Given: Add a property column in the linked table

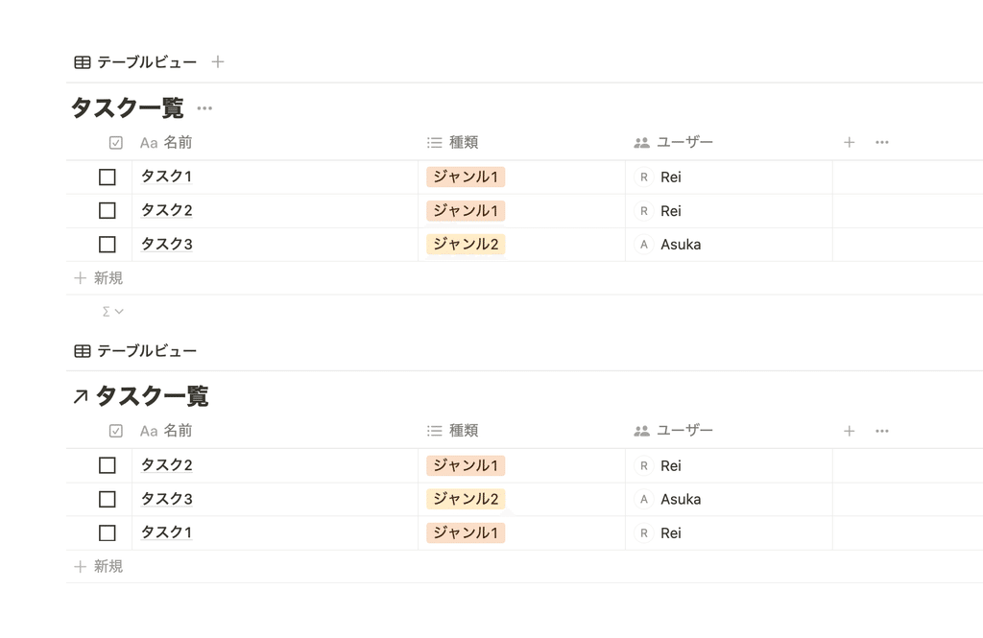Looking at the screenshot, I should pos(849,431).
